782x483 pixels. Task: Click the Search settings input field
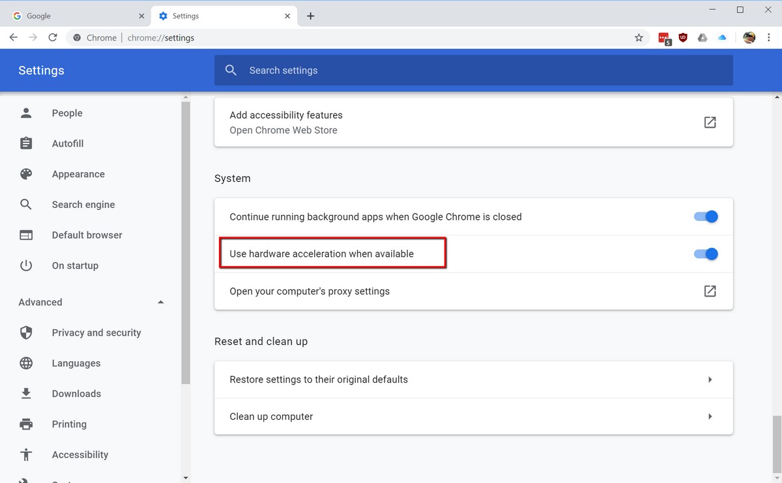(x=482, y=70)
